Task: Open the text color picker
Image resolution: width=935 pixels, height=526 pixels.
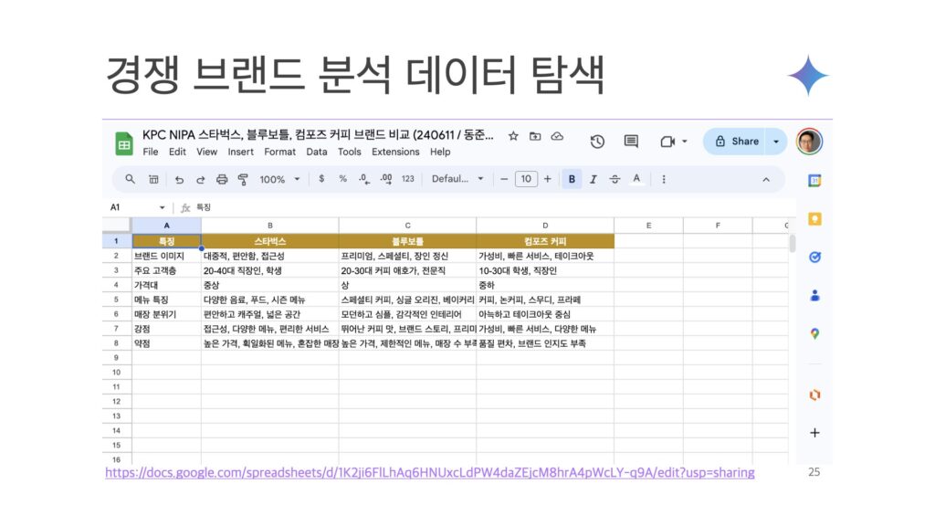Action: tap(636, 179)
